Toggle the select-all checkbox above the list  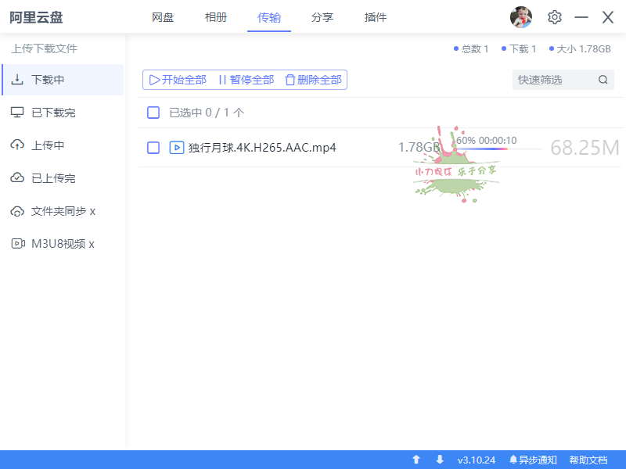point(153,112)
